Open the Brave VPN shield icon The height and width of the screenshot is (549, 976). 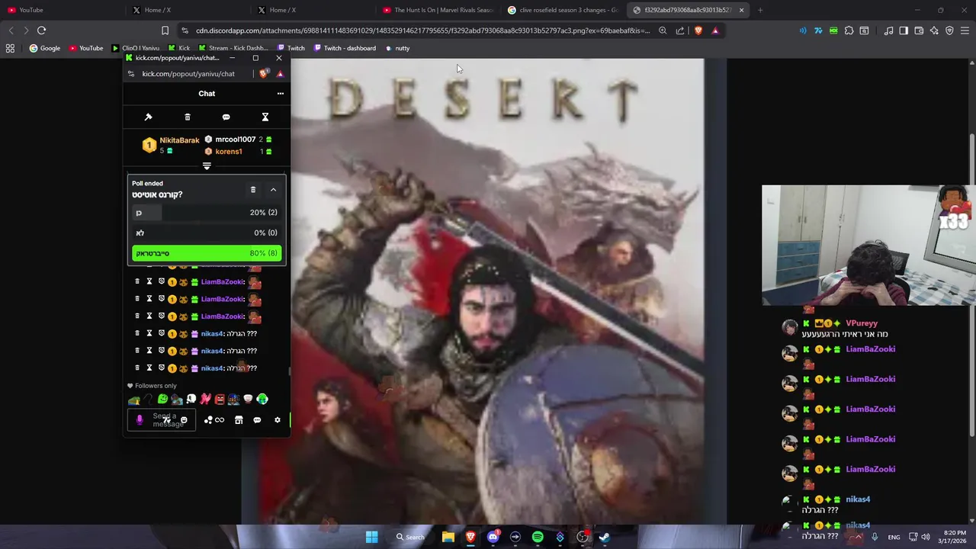pyautogui.click(x=949, y=30)
